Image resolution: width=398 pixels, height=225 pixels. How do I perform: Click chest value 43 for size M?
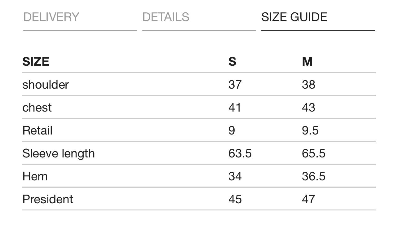pos(308,108)
